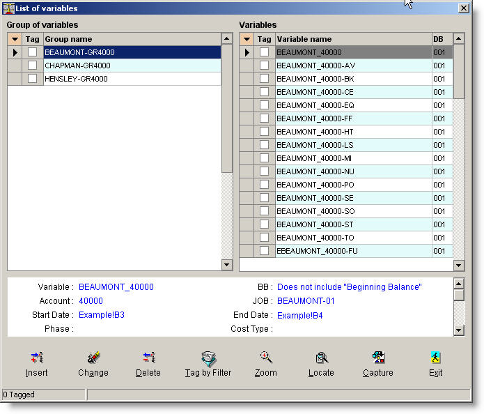Select variable BEAUMONT_40000-PO
The image size is (484, 414).
click(x=354, y=185)
